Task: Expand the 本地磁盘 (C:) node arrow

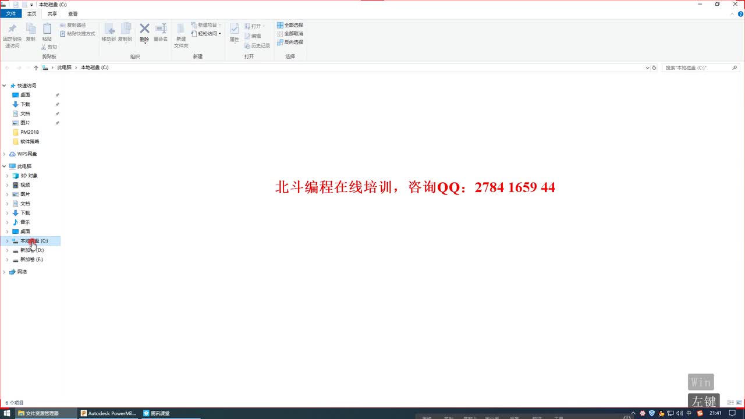Action: [x=8, y=241]
